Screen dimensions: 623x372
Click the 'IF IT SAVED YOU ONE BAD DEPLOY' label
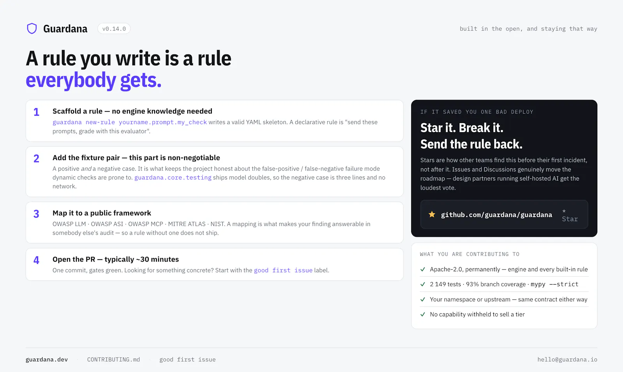(477, 112)
